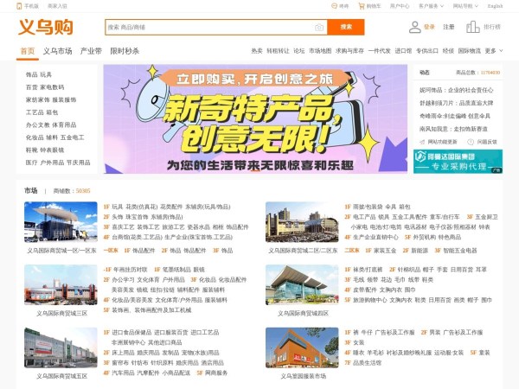This screenshot has height=389, width=519.
Task: Open the 产业带 navigation tab
Action: [91, 51]
